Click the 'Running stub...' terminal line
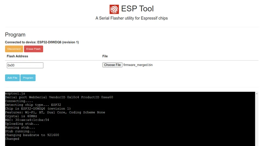The height and width of the screenshot is (146, 262). (20, 128)
